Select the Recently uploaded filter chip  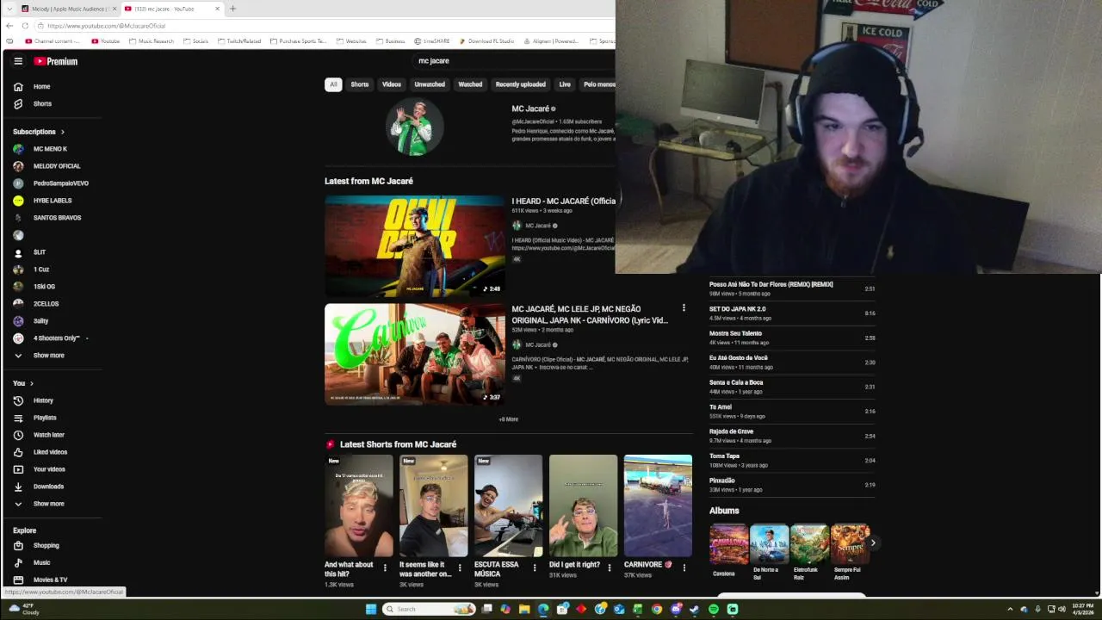click(520, 84)
